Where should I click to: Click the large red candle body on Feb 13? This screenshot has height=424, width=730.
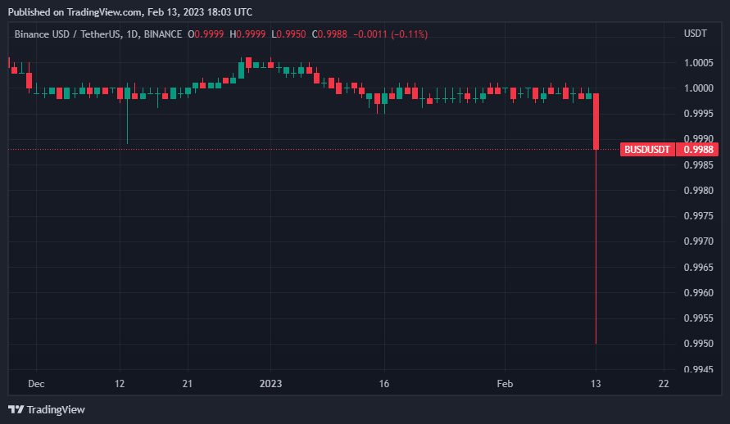[596, 121]
